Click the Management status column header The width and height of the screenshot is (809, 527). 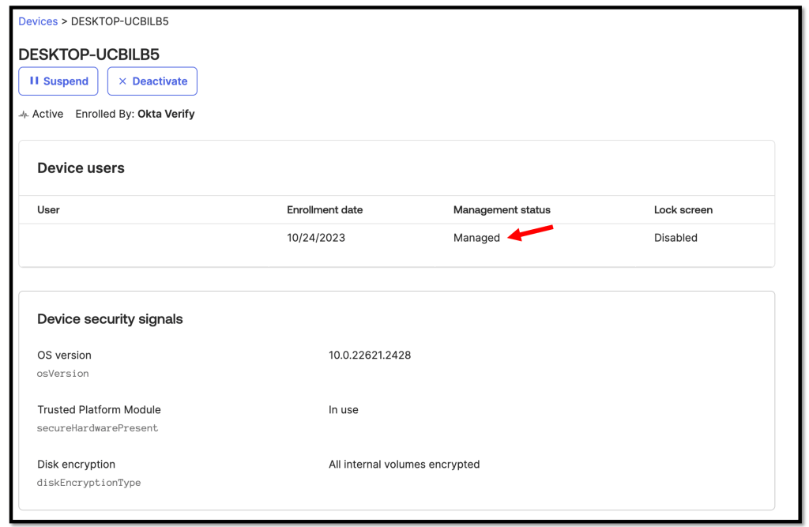pyautogui.click(x=502, y=210)
